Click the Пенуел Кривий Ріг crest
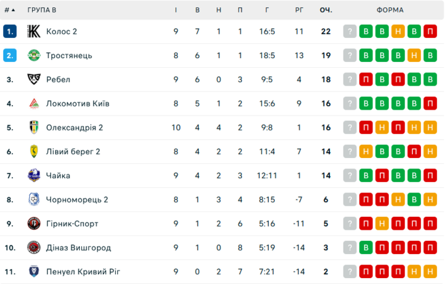445x284 pixels. (x=34, y=272)
